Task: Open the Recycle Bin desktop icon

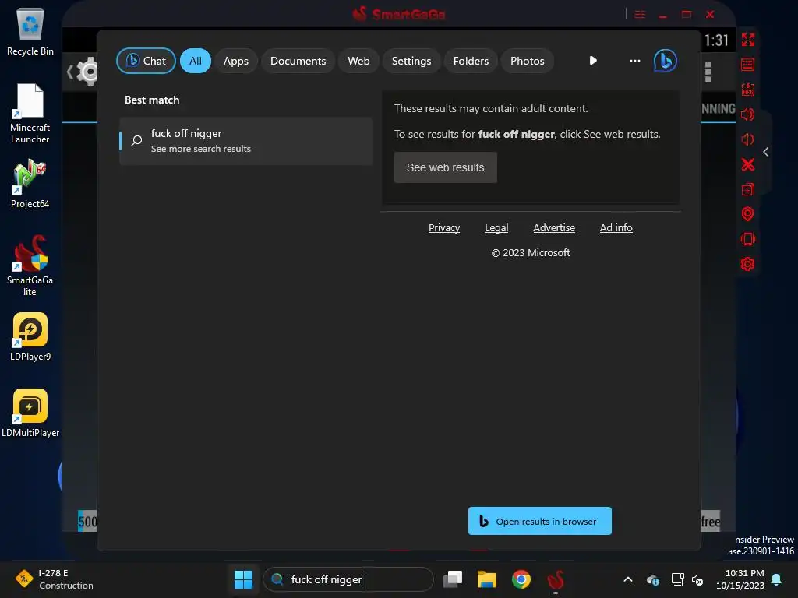Action: (x=30, y=31)
